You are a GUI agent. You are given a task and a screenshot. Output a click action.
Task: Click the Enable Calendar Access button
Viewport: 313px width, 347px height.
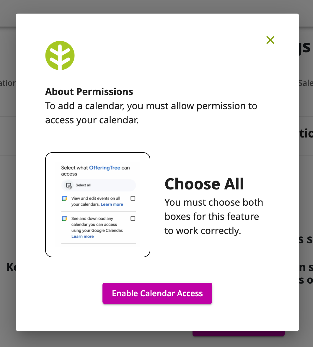157,293
